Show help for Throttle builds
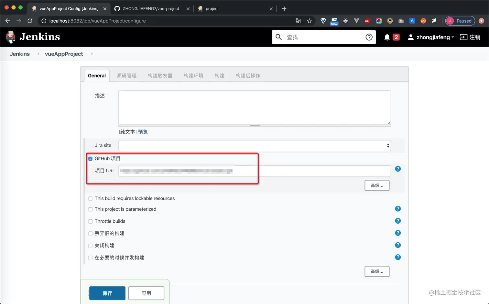 click(x=398, y=221)
